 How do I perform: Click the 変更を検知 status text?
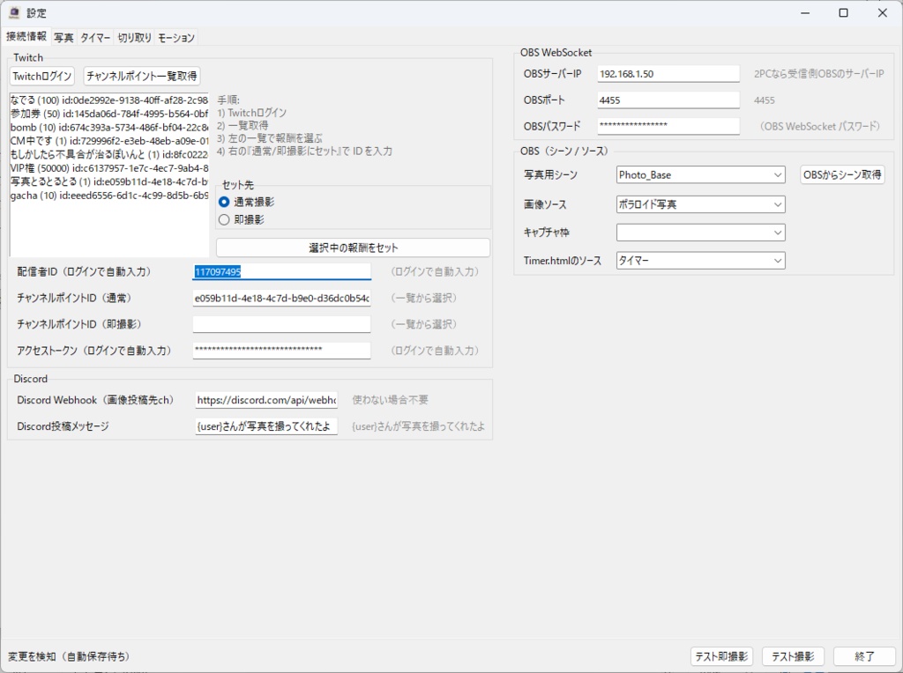(x=69, y=656)
